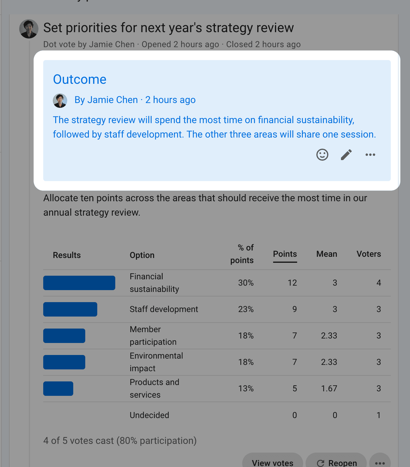Image resolution: width=410 pixels, height=467 pixels.
Task: Sort results by the Points column
Action: 285,254
